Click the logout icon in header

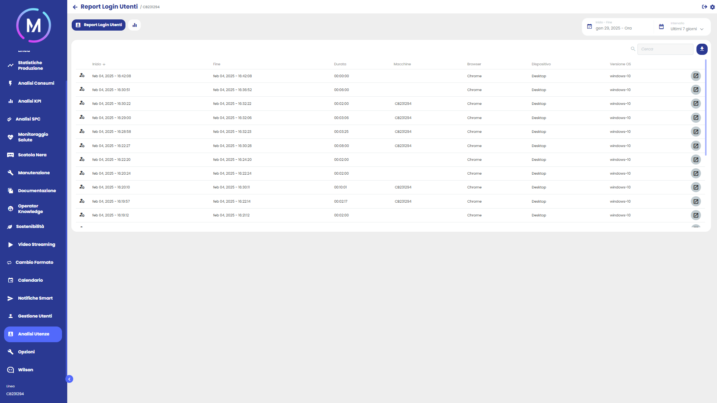(x=704, y=7)
